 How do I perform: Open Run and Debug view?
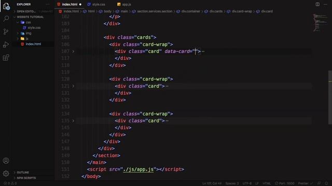click(x=6, y=44)
